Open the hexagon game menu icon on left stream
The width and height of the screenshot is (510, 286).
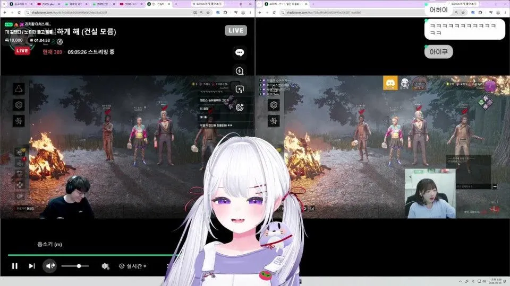19,105
